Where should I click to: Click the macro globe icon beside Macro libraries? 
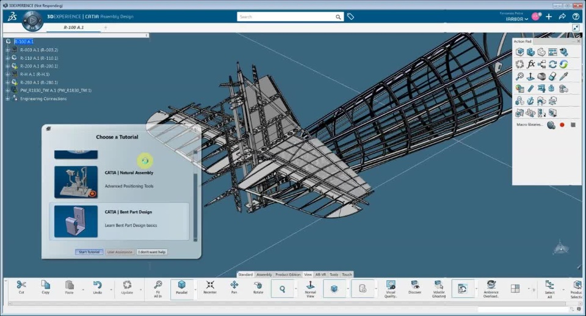click(551, 125)
